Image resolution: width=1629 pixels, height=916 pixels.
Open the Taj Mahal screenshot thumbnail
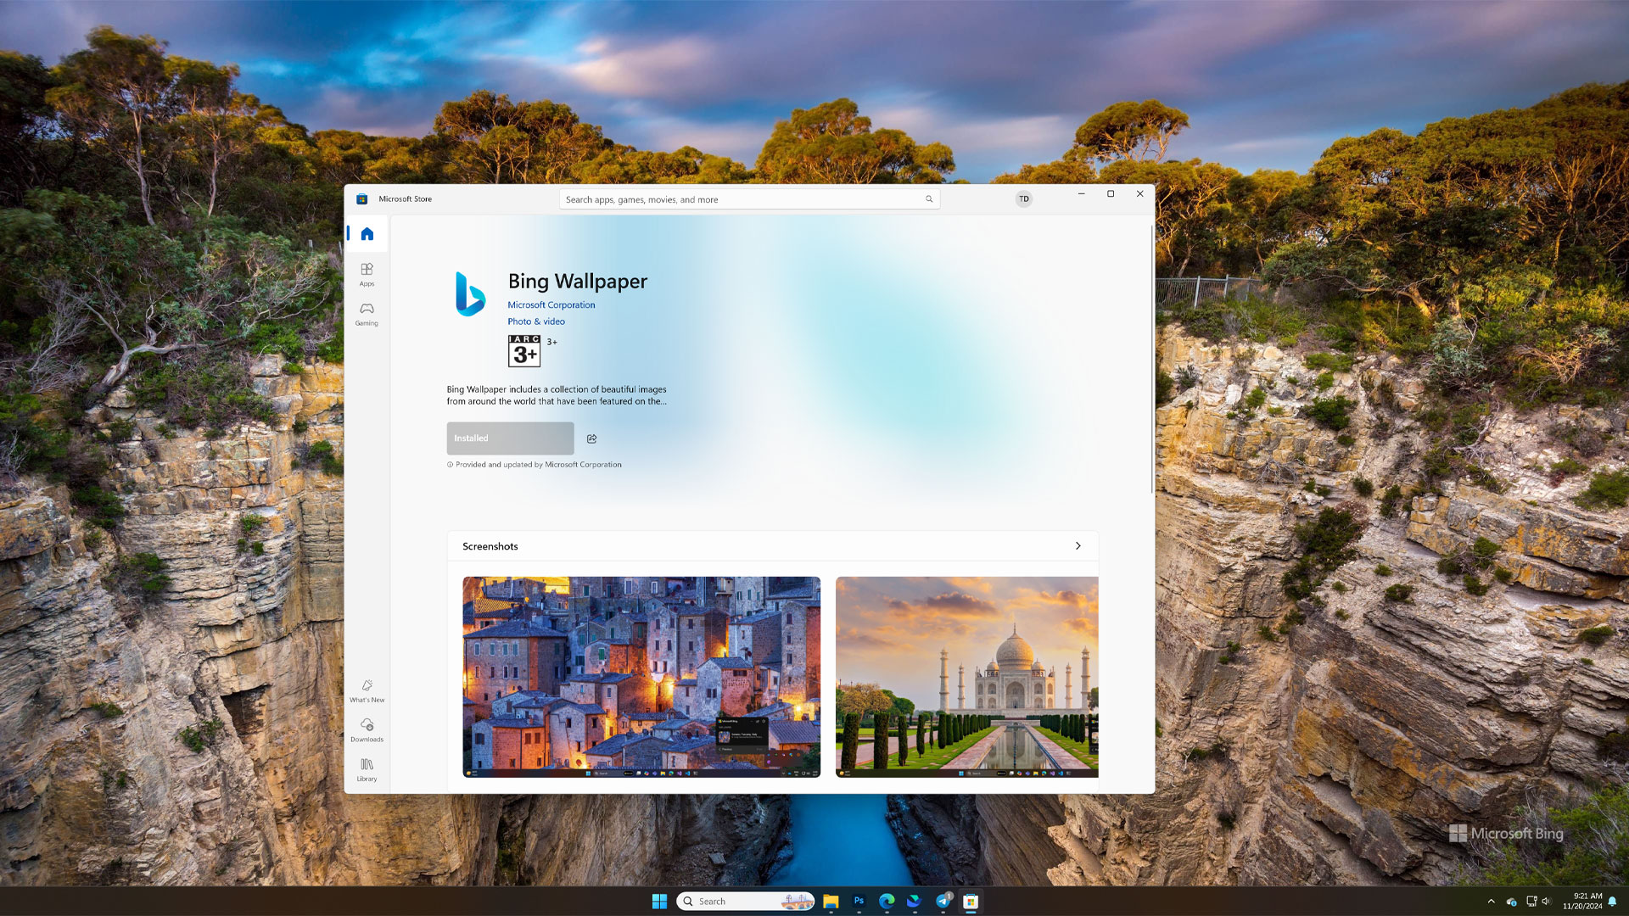966,677
